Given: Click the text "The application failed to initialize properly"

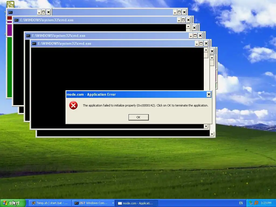Looking at the screenshot, I should coord(109,105).
